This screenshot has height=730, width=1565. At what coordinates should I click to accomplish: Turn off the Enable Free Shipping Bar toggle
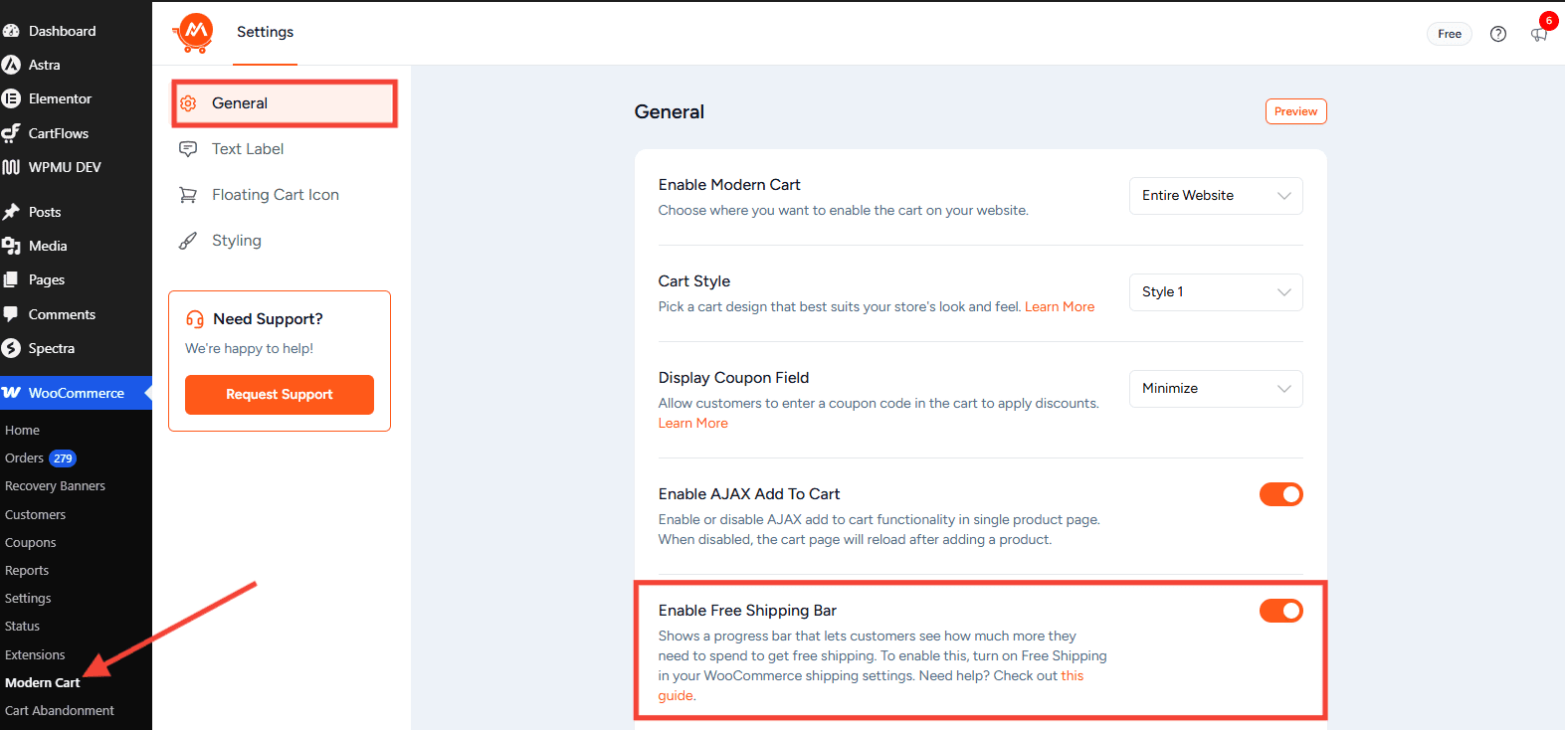pos(1281,611)
